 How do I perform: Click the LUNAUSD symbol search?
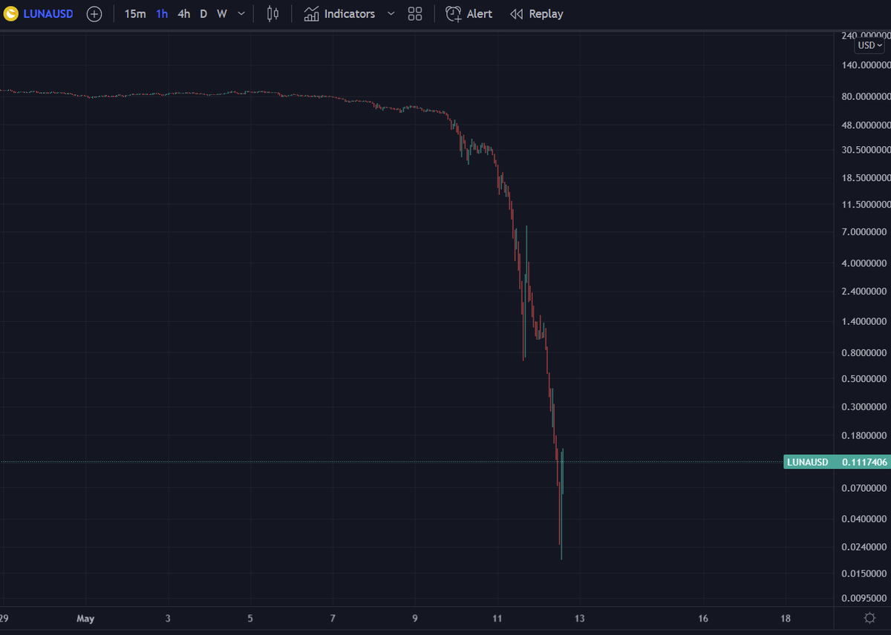click(48, 14)
